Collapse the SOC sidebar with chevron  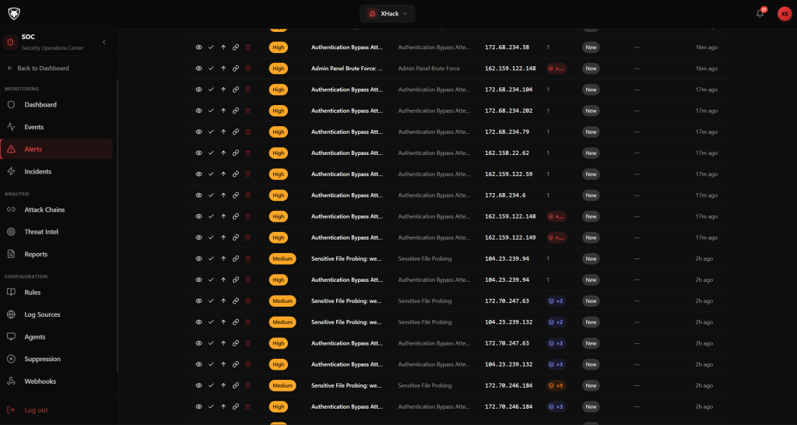click(104, 42)
